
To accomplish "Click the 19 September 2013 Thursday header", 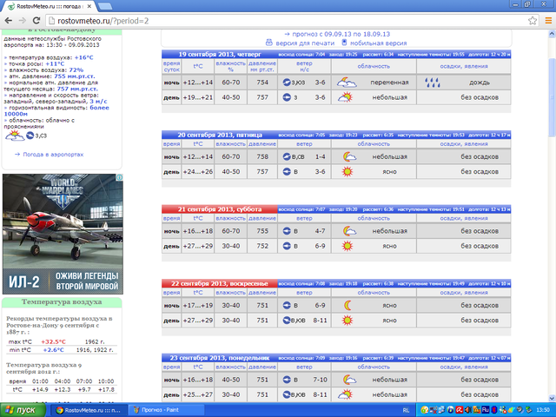I will (x=220, y=54).
